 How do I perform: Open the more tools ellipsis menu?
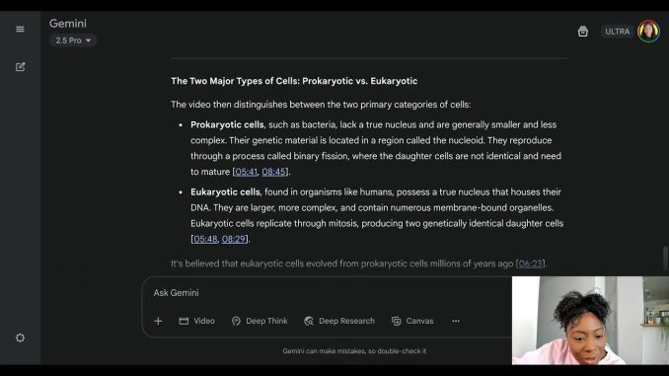coord(456,321)
